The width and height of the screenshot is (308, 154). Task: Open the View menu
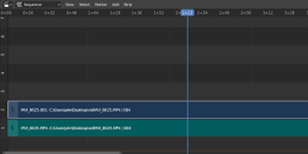point(70,5)
